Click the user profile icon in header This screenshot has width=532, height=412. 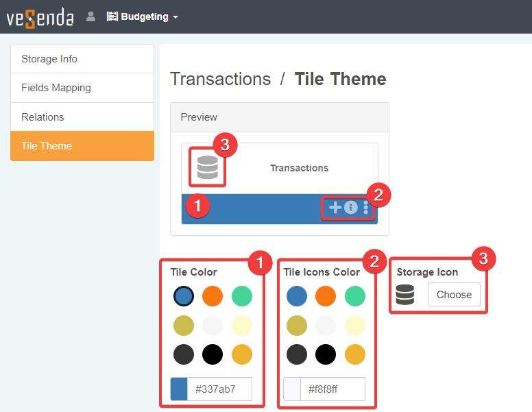point(90,16)
